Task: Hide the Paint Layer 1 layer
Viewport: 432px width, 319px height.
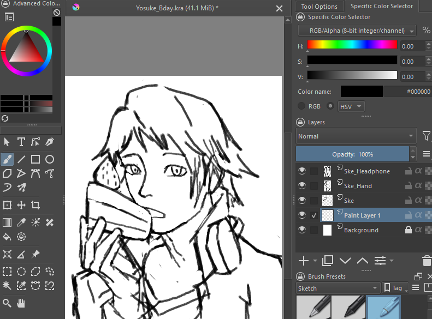Action: pyautogui.click(x=302, y=215)
